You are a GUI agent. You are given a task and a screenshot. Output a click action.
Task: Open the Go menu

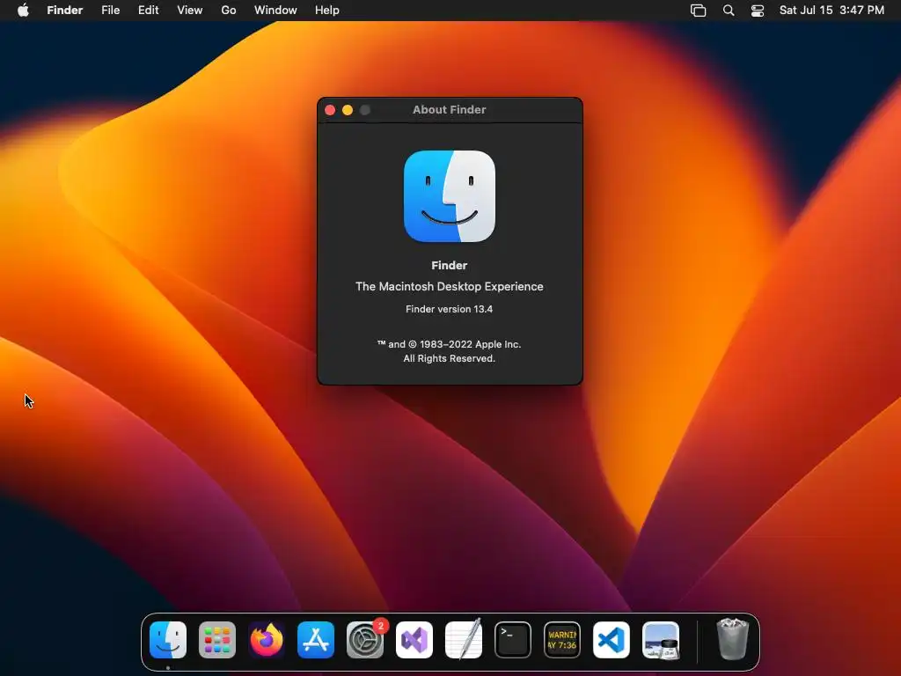[229, 11]
